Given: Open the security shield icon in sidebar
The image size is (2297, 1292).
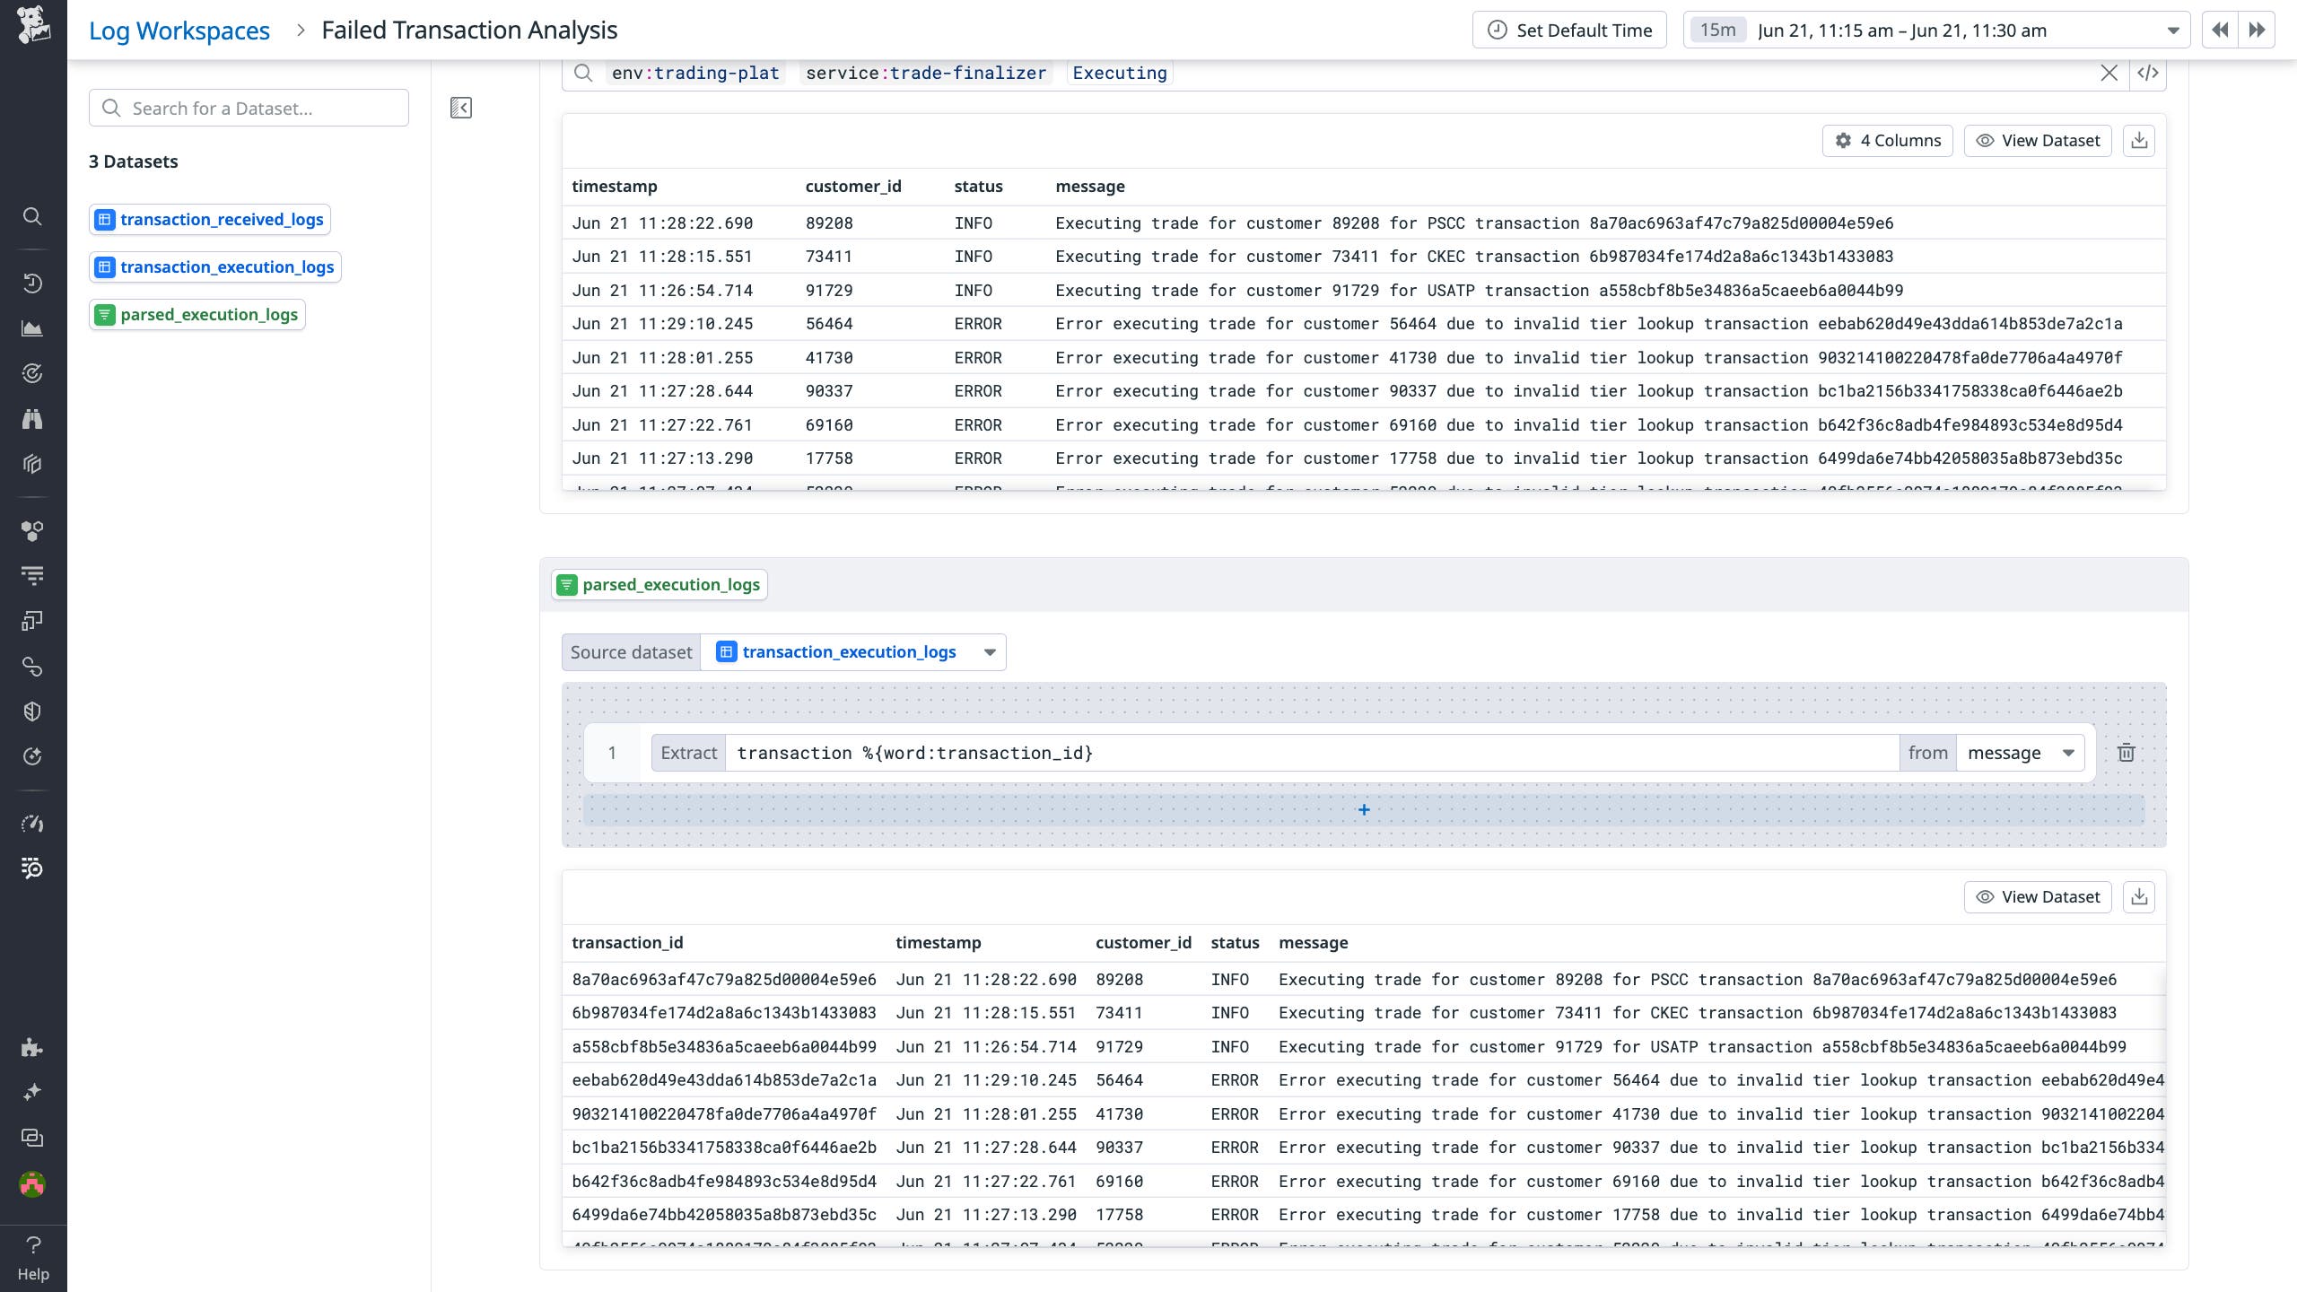Looking at the screenshot, I should coord(32,711).
